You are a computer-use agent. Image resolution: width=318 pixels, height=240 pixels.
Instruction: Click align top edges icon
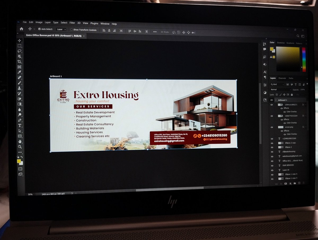130,31
